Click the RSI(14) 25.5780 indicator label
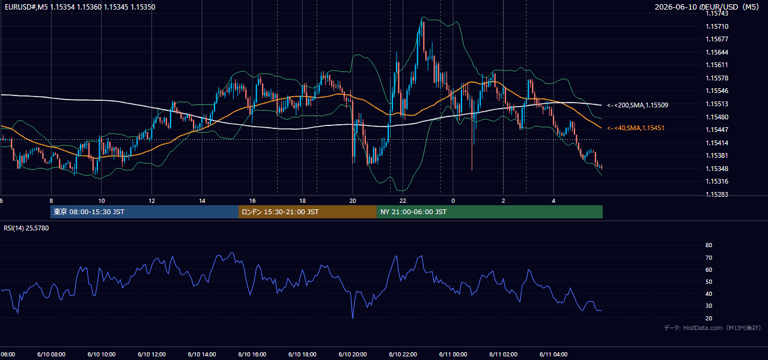Screen dimensions: 768x360 coord(26,228)
